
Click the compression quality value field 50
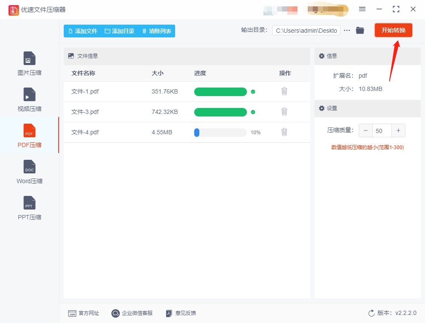(382, 130)
